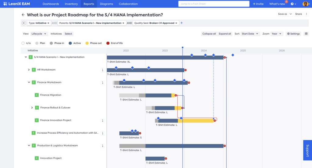Expand the HR Workstream row
Viewport: 312px width, 168px height.
tap(29, 70)
